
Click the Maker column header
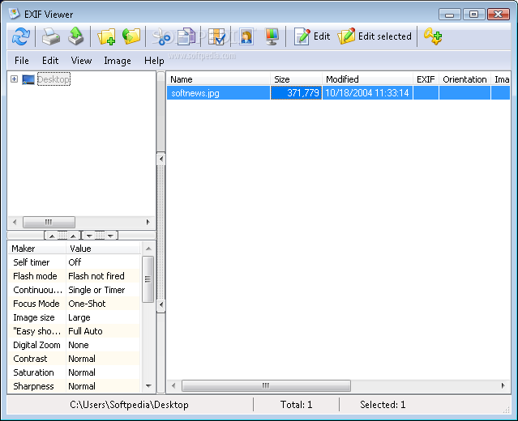[x=36, y=249]
